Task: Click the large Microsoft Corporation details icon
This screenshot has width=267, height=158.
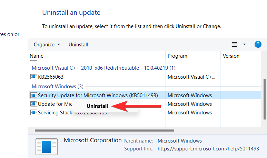Action: (47, 147)
